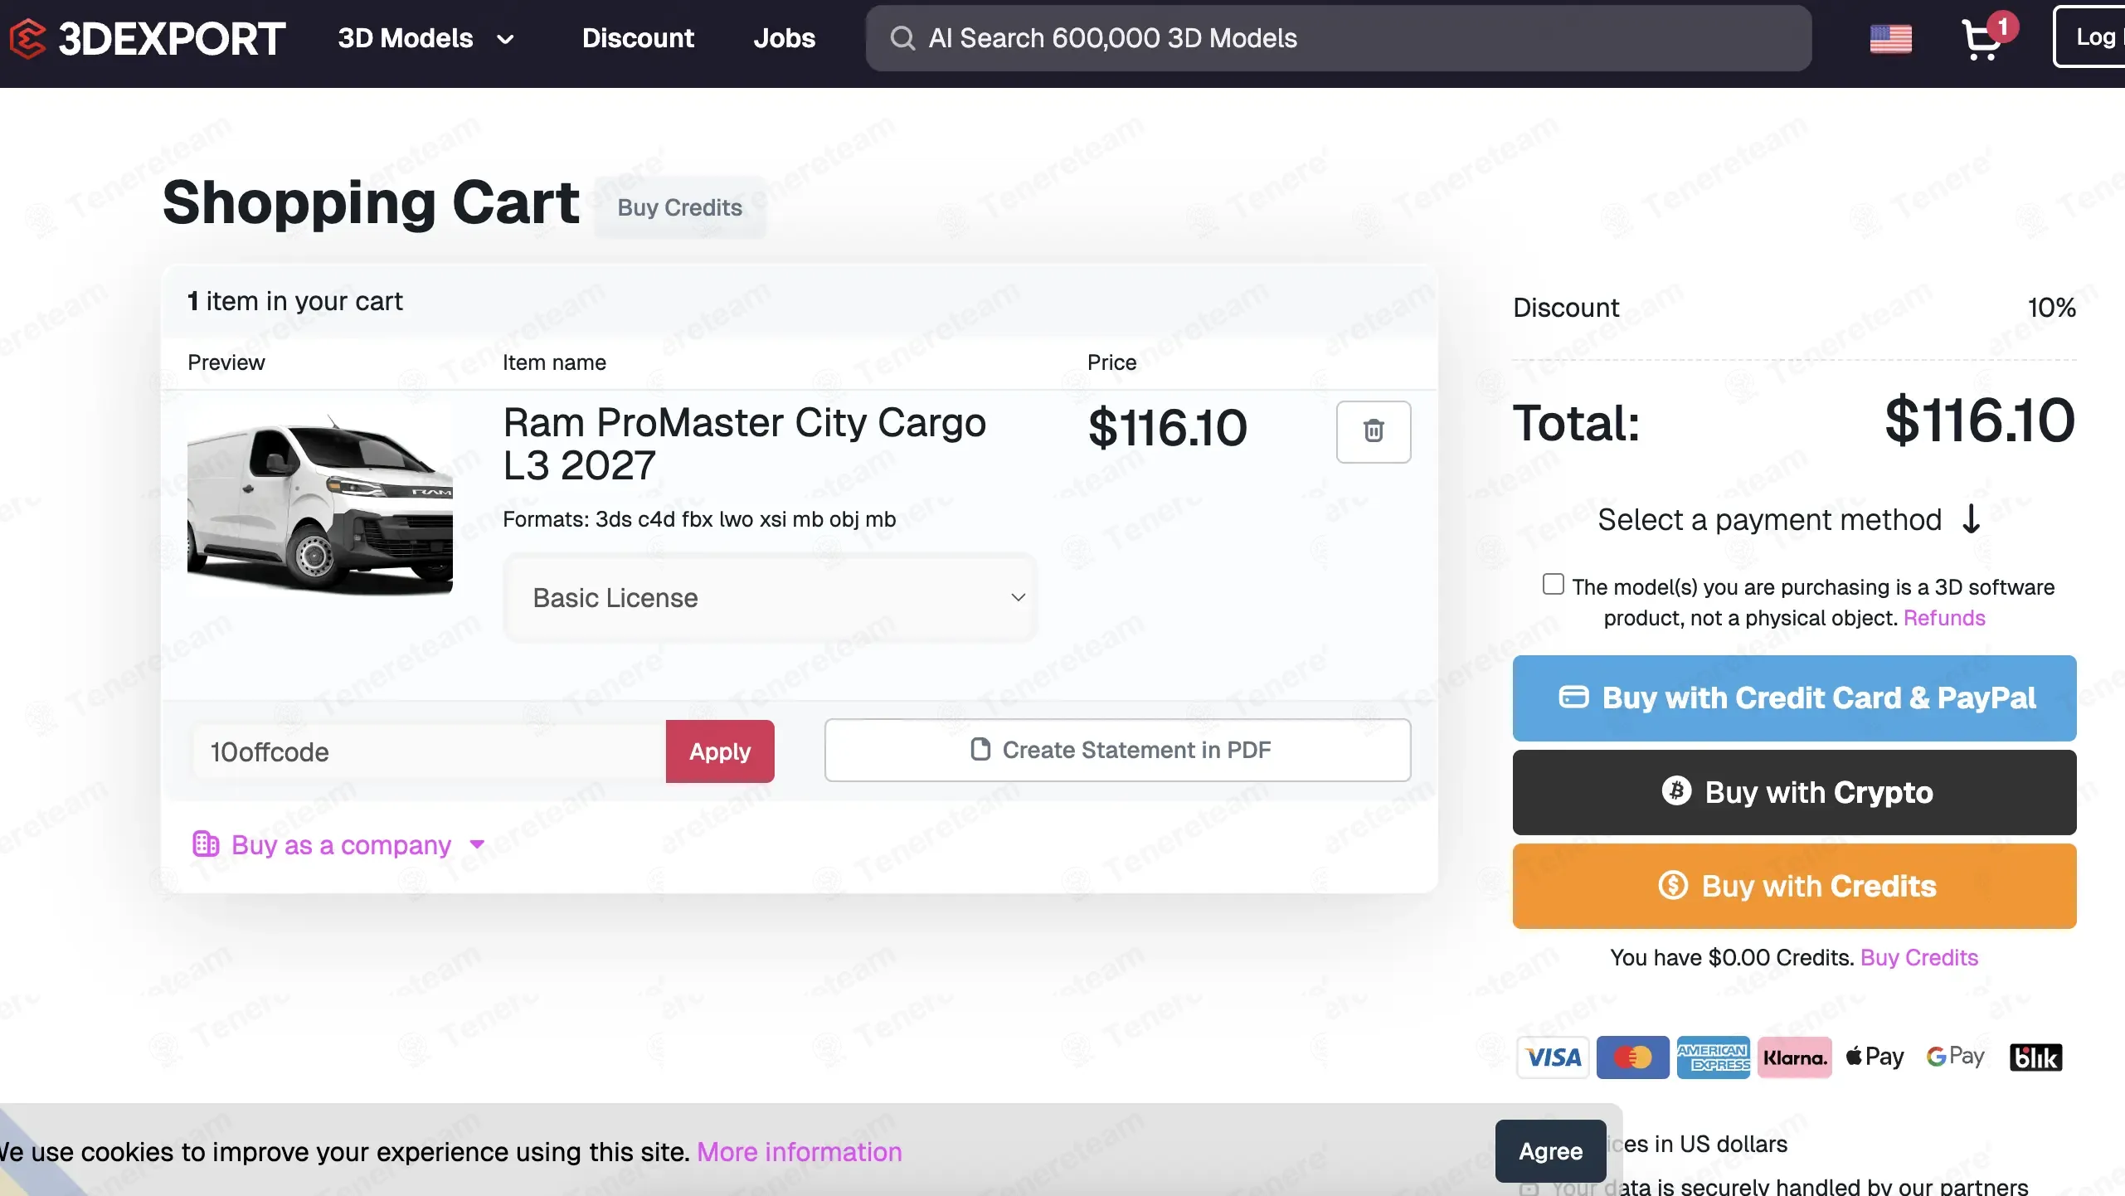Click the '1 item in your cart' text

click(x=295, y=301)
